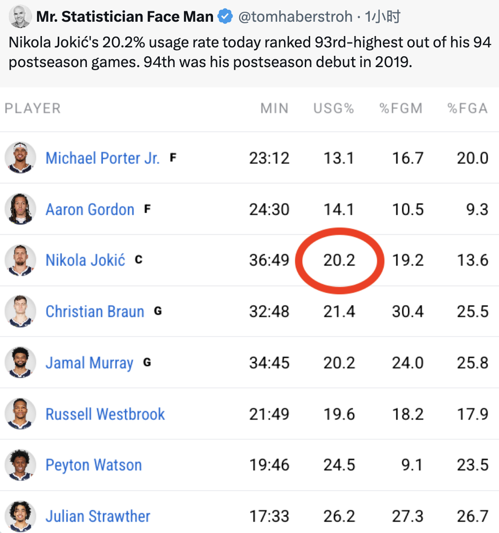Click the %FGM column header
The height and width of the screenshot is (533, 499).
[401, 109]
